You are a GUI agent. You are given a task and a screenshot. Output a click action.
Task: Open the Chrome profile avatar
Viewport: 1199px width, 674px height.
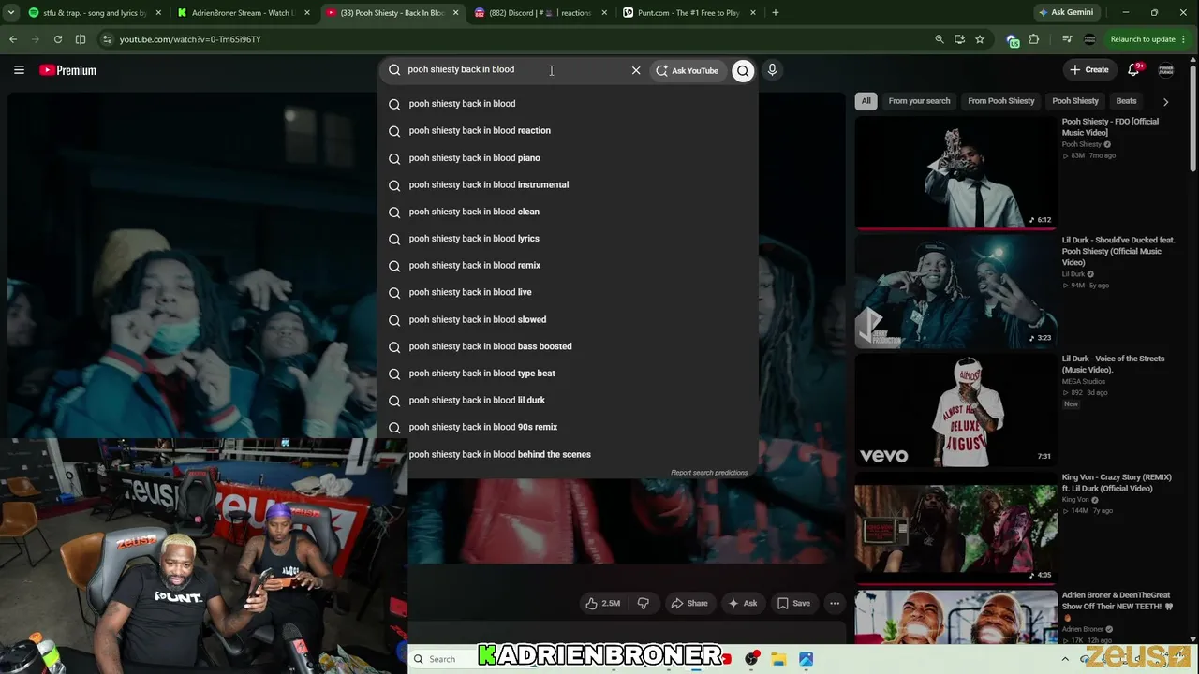[1089, 39]
